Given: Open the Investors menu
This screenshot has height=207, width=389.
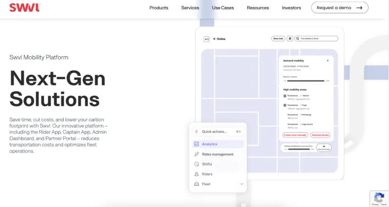Looking at the screenshot, I should pyautogui.click(x=291, y=8).
